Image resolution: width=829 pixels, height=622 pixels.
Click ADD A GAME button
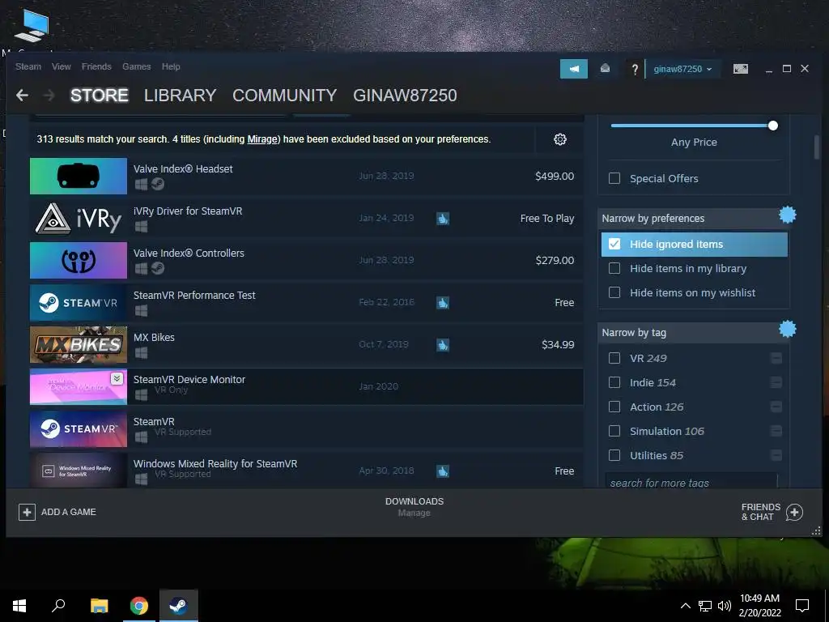pyautogui.click(x=57, y=512)
